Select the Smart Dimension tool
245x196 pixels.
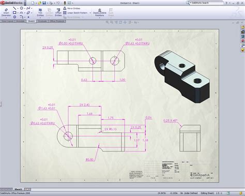(x=6, y=12)
